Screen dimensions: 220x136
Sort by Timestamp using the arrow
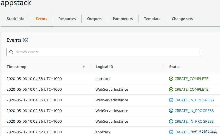pyautogui.click(x=84, y=67)
